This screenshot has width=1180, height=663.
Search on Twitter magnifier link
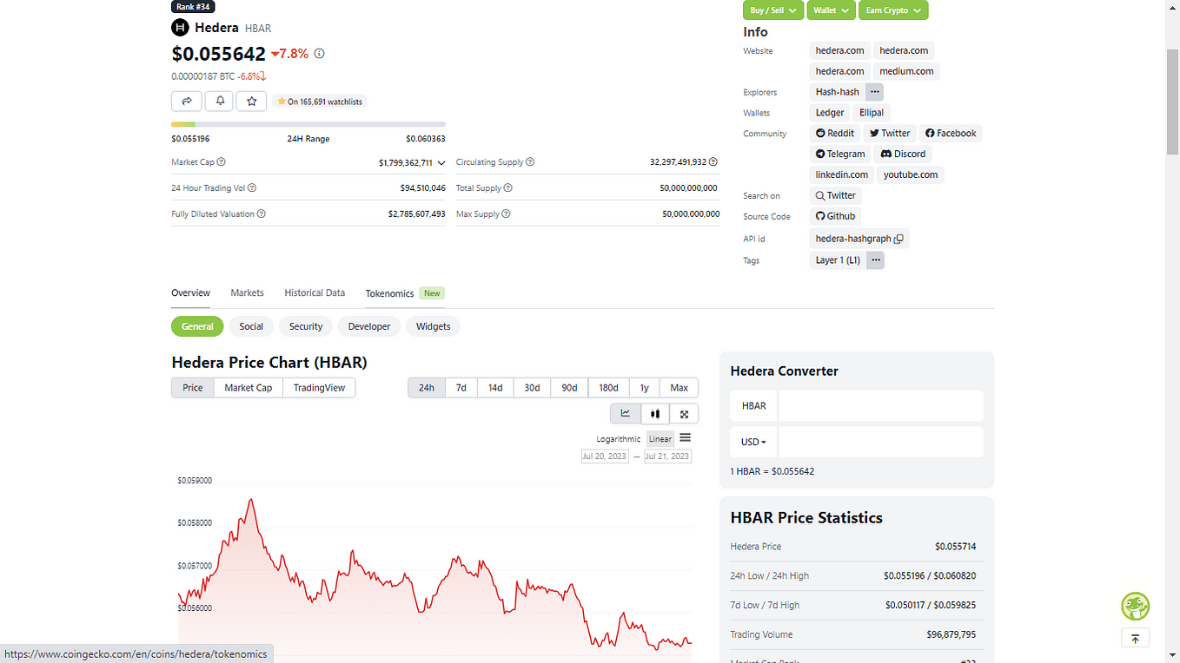tap(836, 196)
